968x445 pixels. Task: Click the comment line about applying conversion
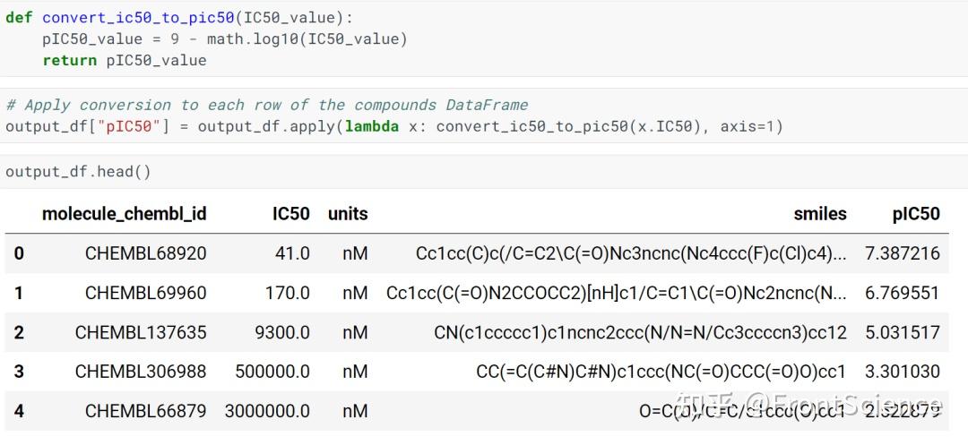[x=266, y=105]
